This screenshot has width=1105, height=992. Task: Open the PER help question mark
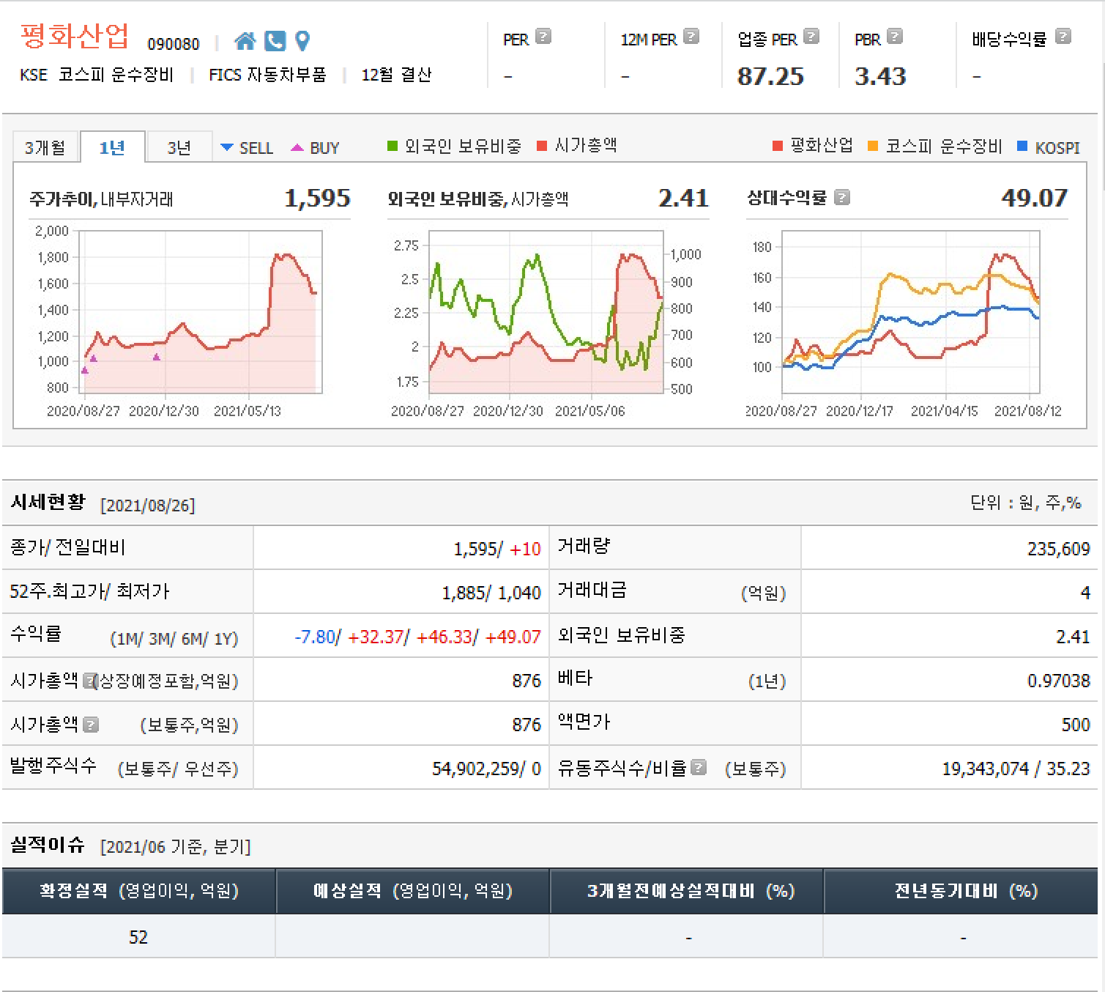click(543, 36)
